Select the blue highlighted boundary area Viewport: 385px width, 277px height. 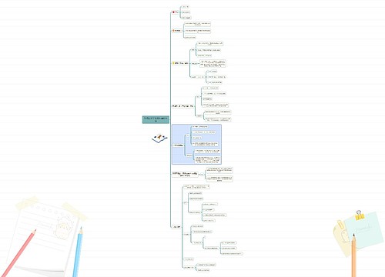[196, 145]
